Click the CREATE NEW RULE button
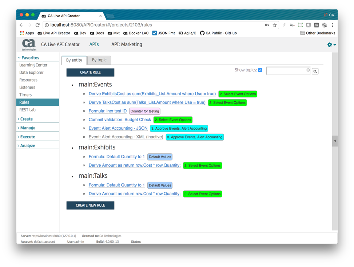This screenshot has width=354, height=267. 90,206
